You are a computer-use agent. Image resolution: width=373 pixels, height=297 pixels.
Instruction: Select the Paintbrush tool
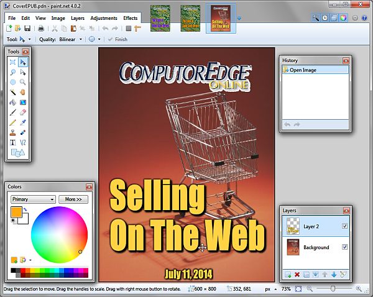click(13, 112)
